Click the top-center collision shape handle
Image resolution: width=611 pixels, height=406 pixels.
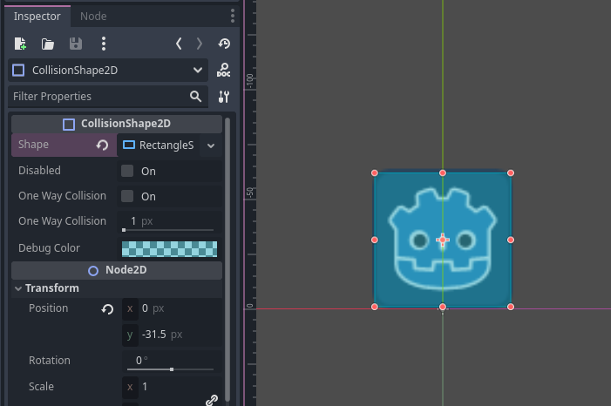(443, 173)
